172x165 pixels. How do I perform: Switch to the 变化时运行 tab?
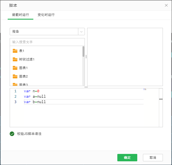[46, 15]
